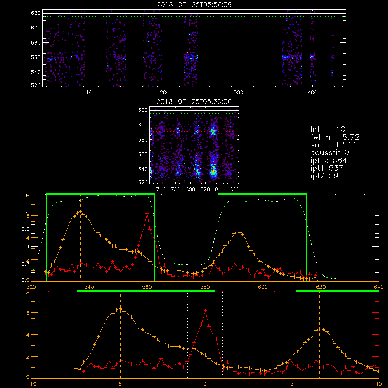388x388 pixels.
Task: Click x-axis label 760 on middle image
Action: pos(161,190)
